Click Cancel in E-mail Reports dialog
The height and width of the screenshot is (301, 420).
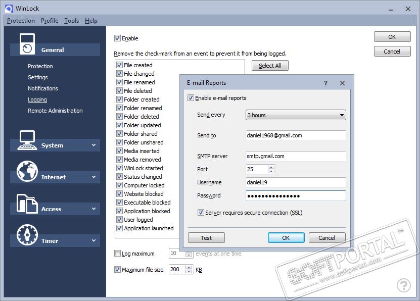pyautogui.click(x=327, y=237)
